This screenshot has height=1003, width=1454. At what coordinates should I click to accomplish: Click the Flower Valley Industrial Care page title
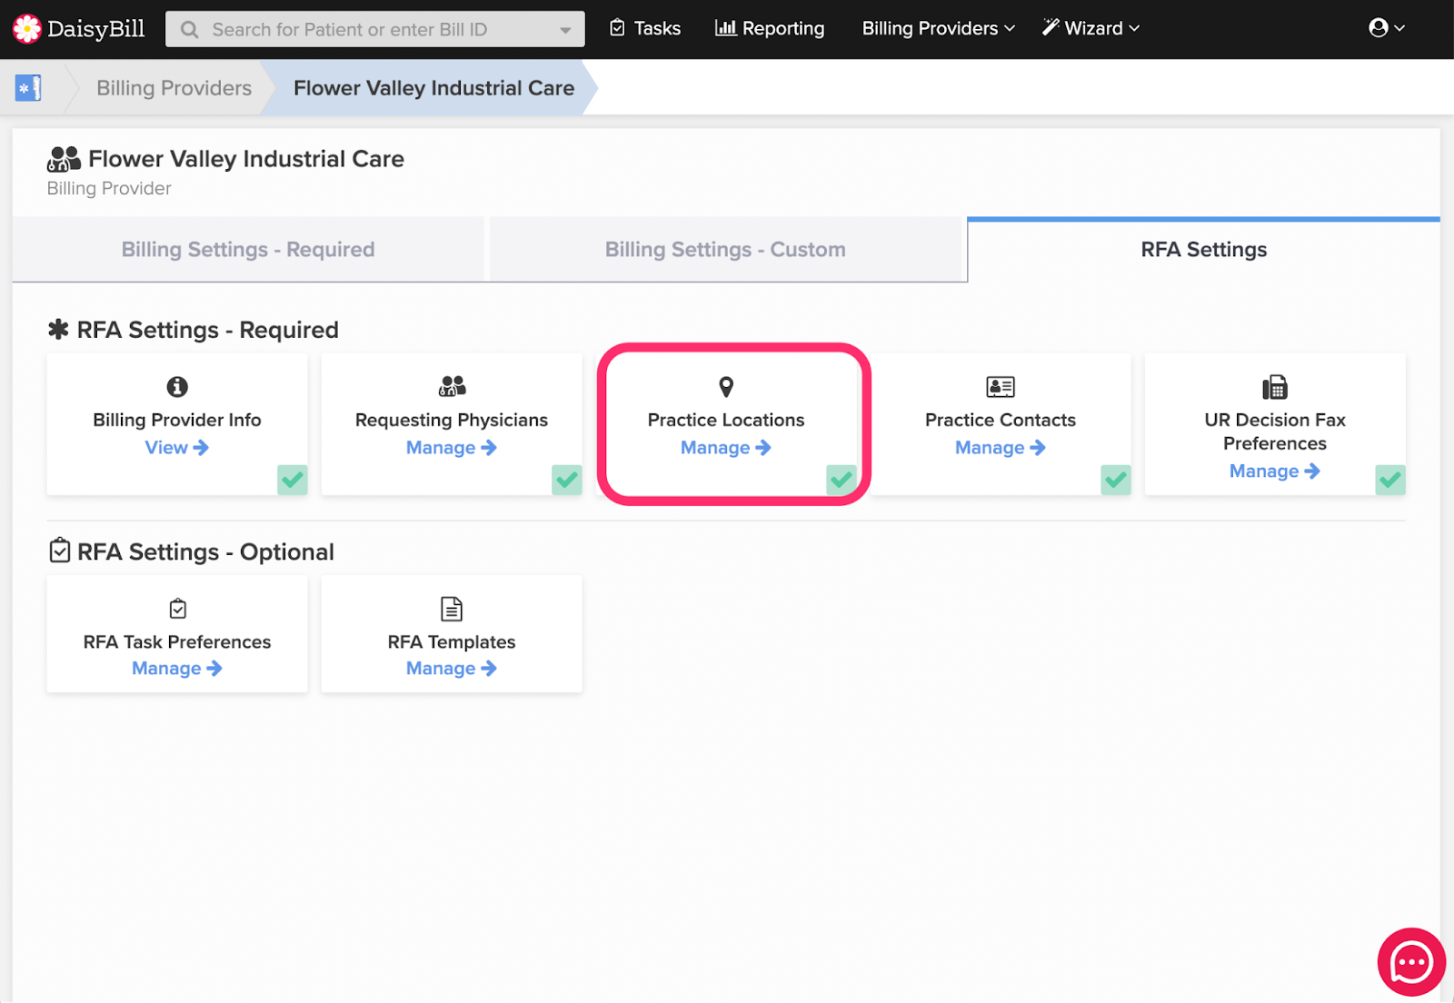tap(246, 159)
